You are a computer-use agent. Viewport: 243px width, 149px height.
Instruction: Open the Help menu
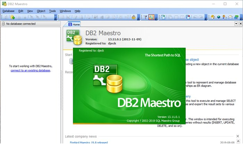[77, 11]
